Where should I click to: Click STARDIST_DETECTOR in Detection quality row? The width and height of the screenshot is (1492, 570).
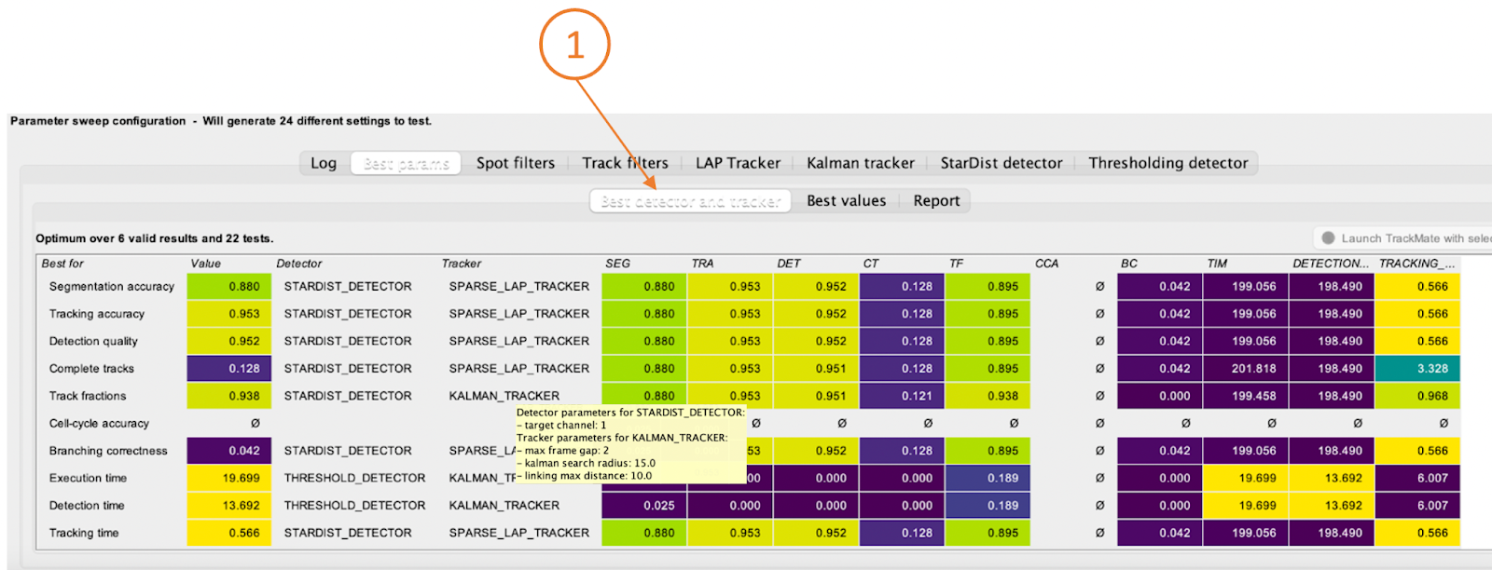click(348, 341)
